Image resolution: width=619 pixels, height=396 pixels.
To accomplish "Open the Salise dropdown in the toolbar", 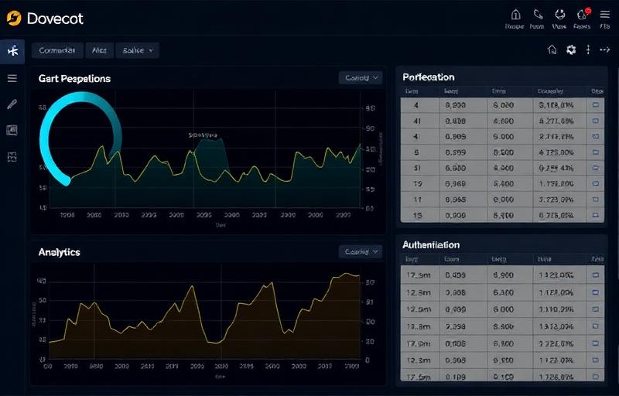I will 137,50.
